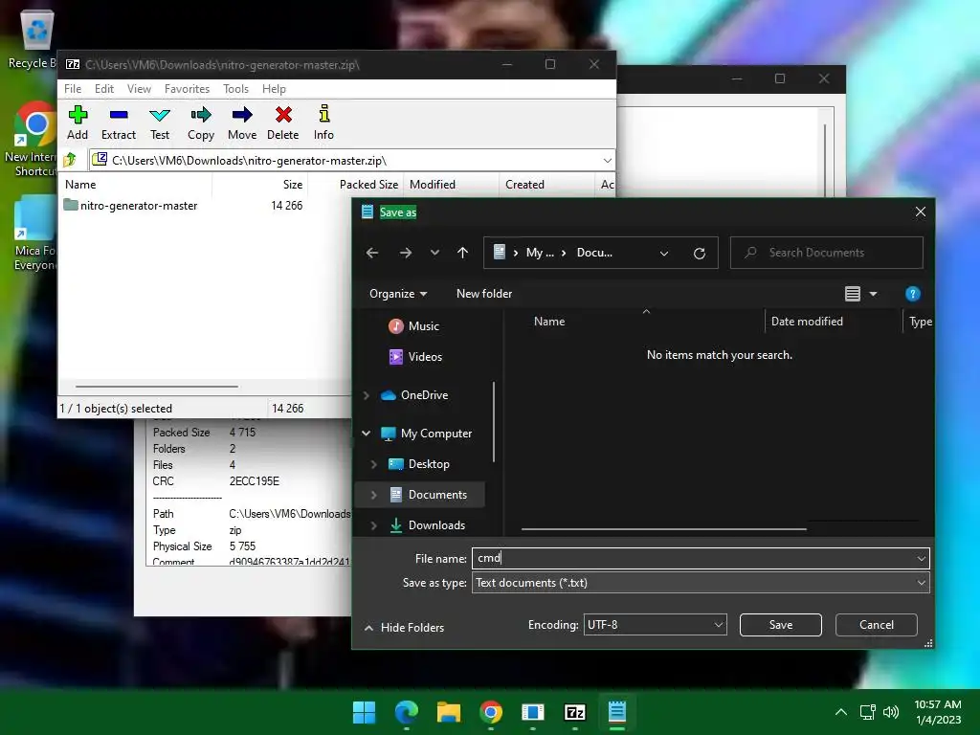Open the clock and date flyout
The height and width of the screenshot is (735, 980).
[x=938, y=712]
